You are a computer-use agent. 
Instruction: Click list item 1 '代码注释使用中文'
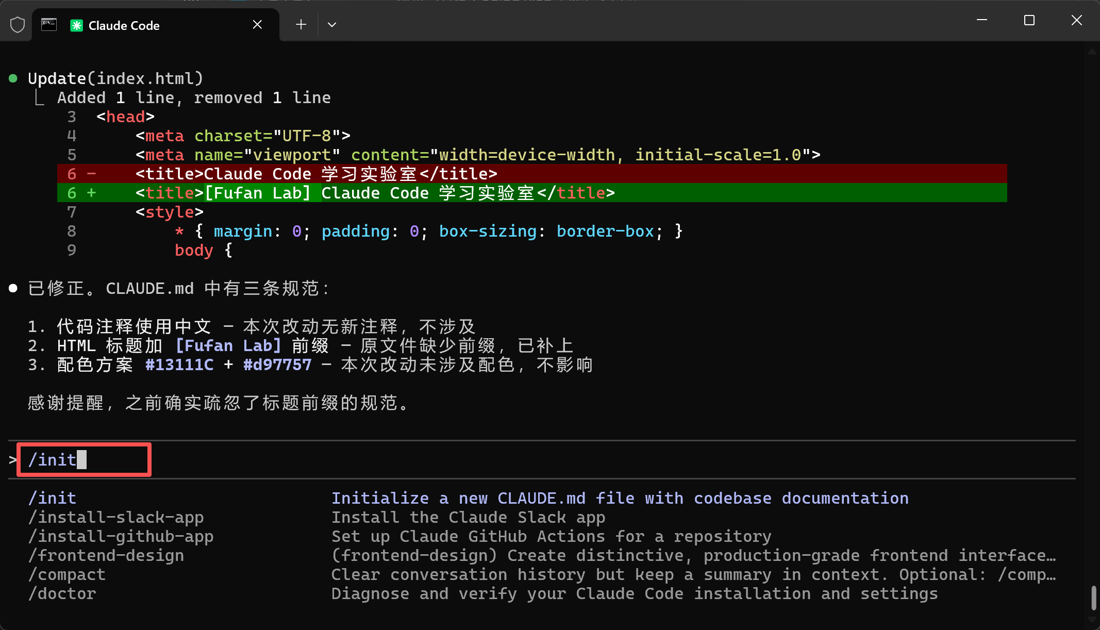(135, 326)
